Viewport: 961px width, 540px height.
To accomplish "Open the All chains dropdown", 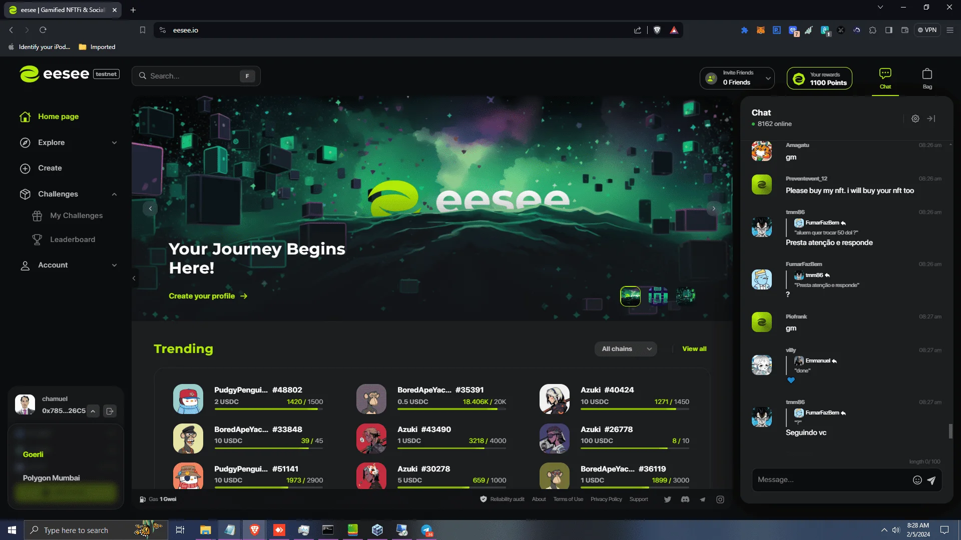I will pyautogui.click(x=626, y=349).
